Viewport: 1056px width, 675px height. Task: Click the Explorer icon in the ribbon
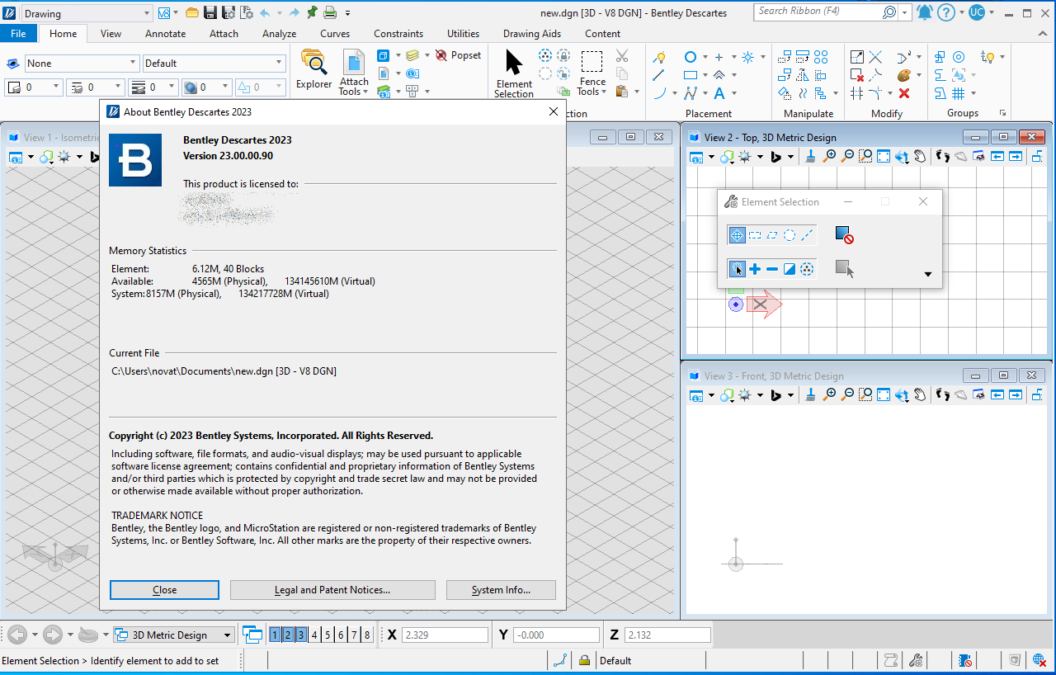coord(313,70)
